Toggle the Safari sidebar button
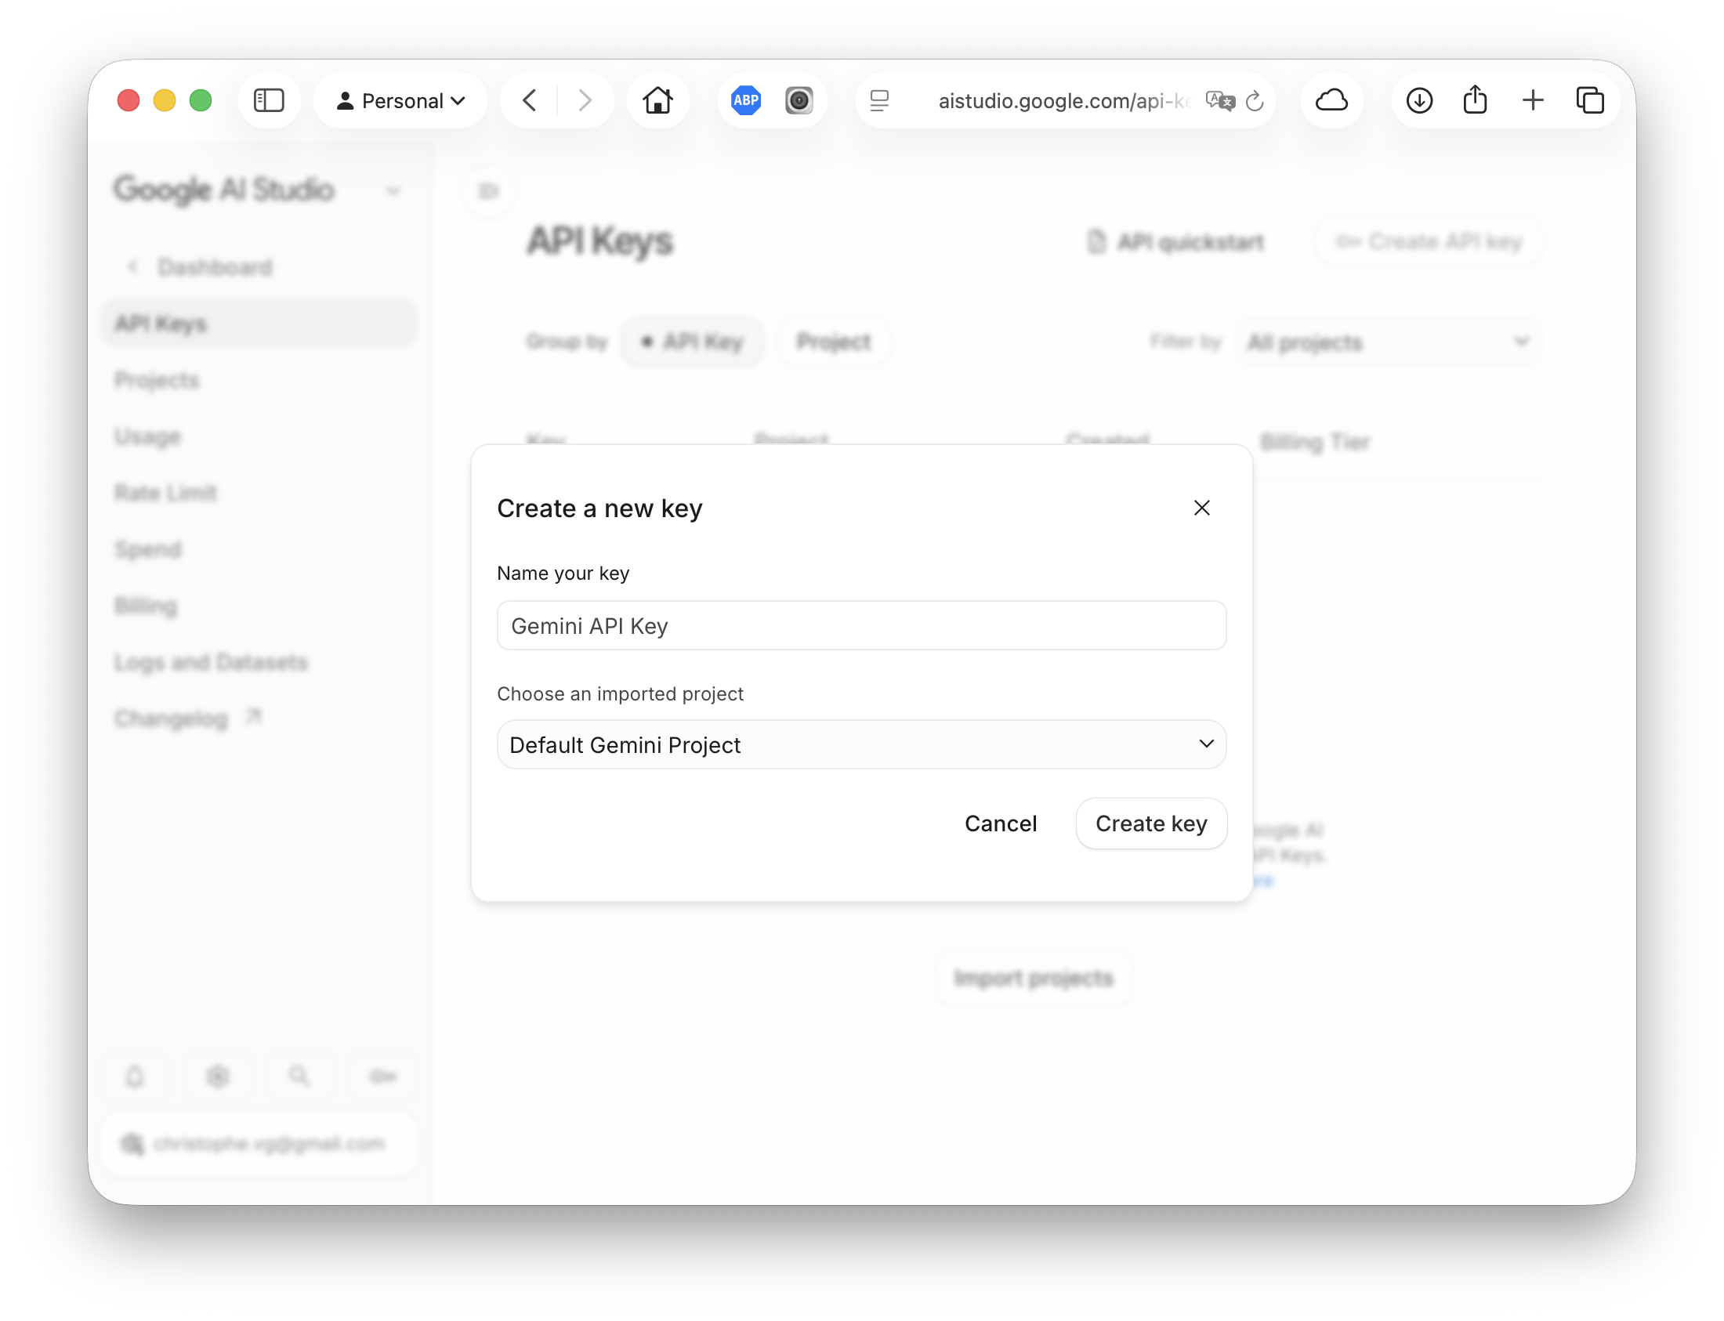 [x=268, y=100]
